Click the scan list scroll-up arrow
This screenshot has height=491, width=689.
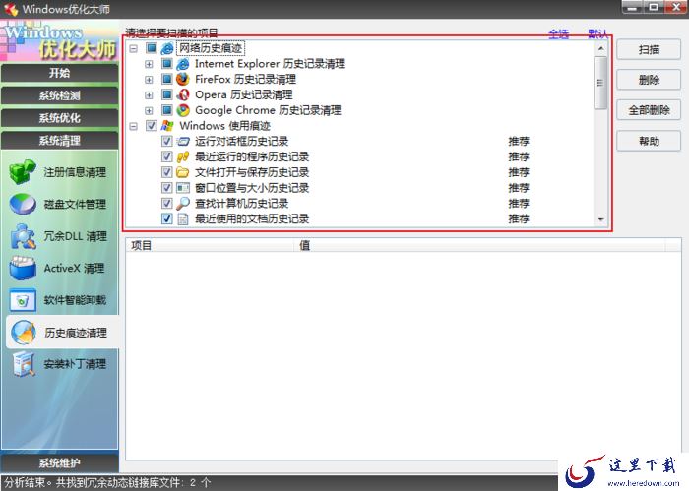point(600,48)
